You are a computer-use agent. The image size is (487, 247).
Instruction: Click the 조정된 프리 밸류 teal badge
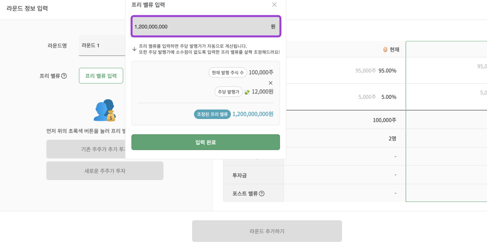click(x=212, y=115)
